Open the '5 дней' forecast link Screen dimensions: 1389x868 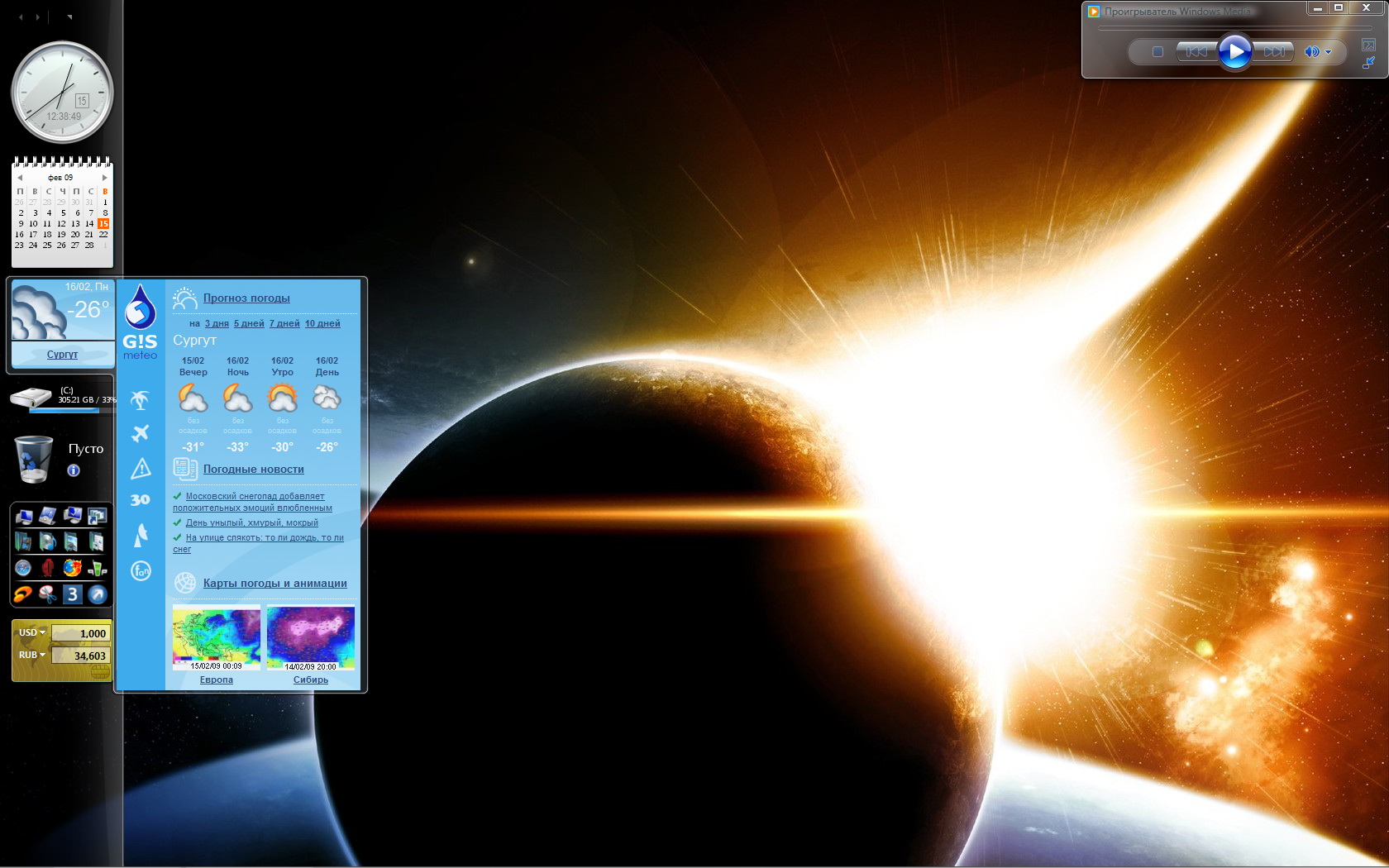pos(249,323)
